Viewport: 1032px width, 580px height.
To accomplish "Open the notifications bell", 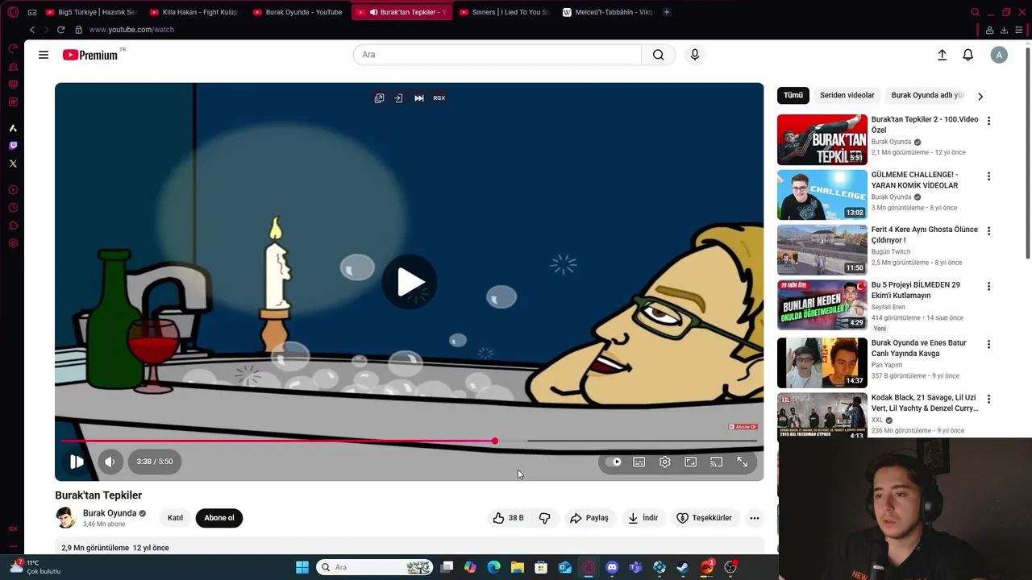I will [x=967, y=55].
